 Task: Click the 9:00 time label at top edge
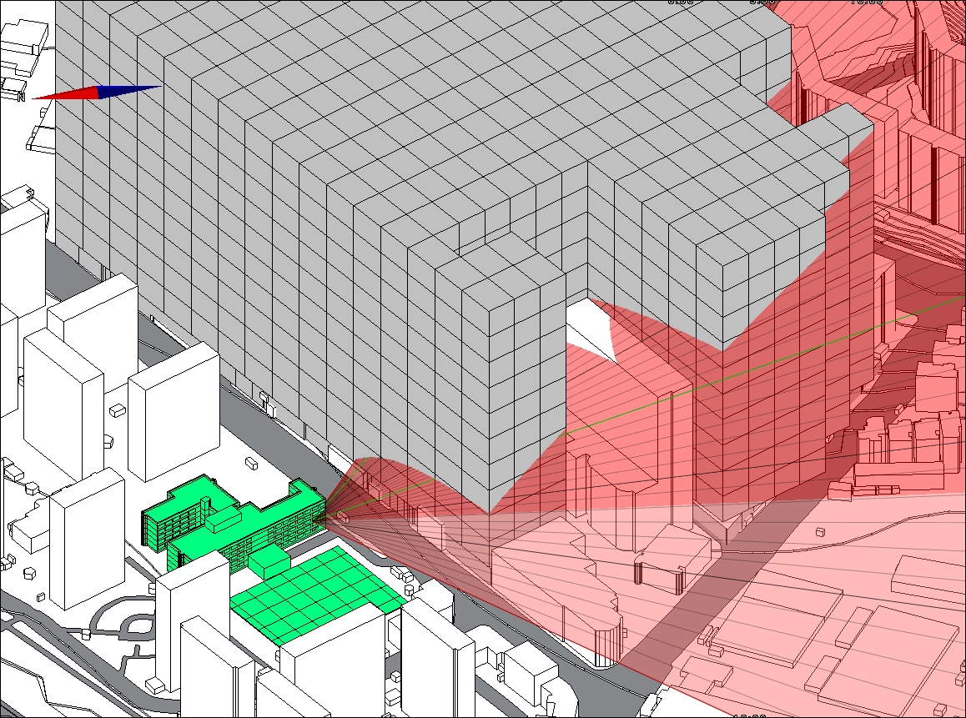(x=762, y=3)
